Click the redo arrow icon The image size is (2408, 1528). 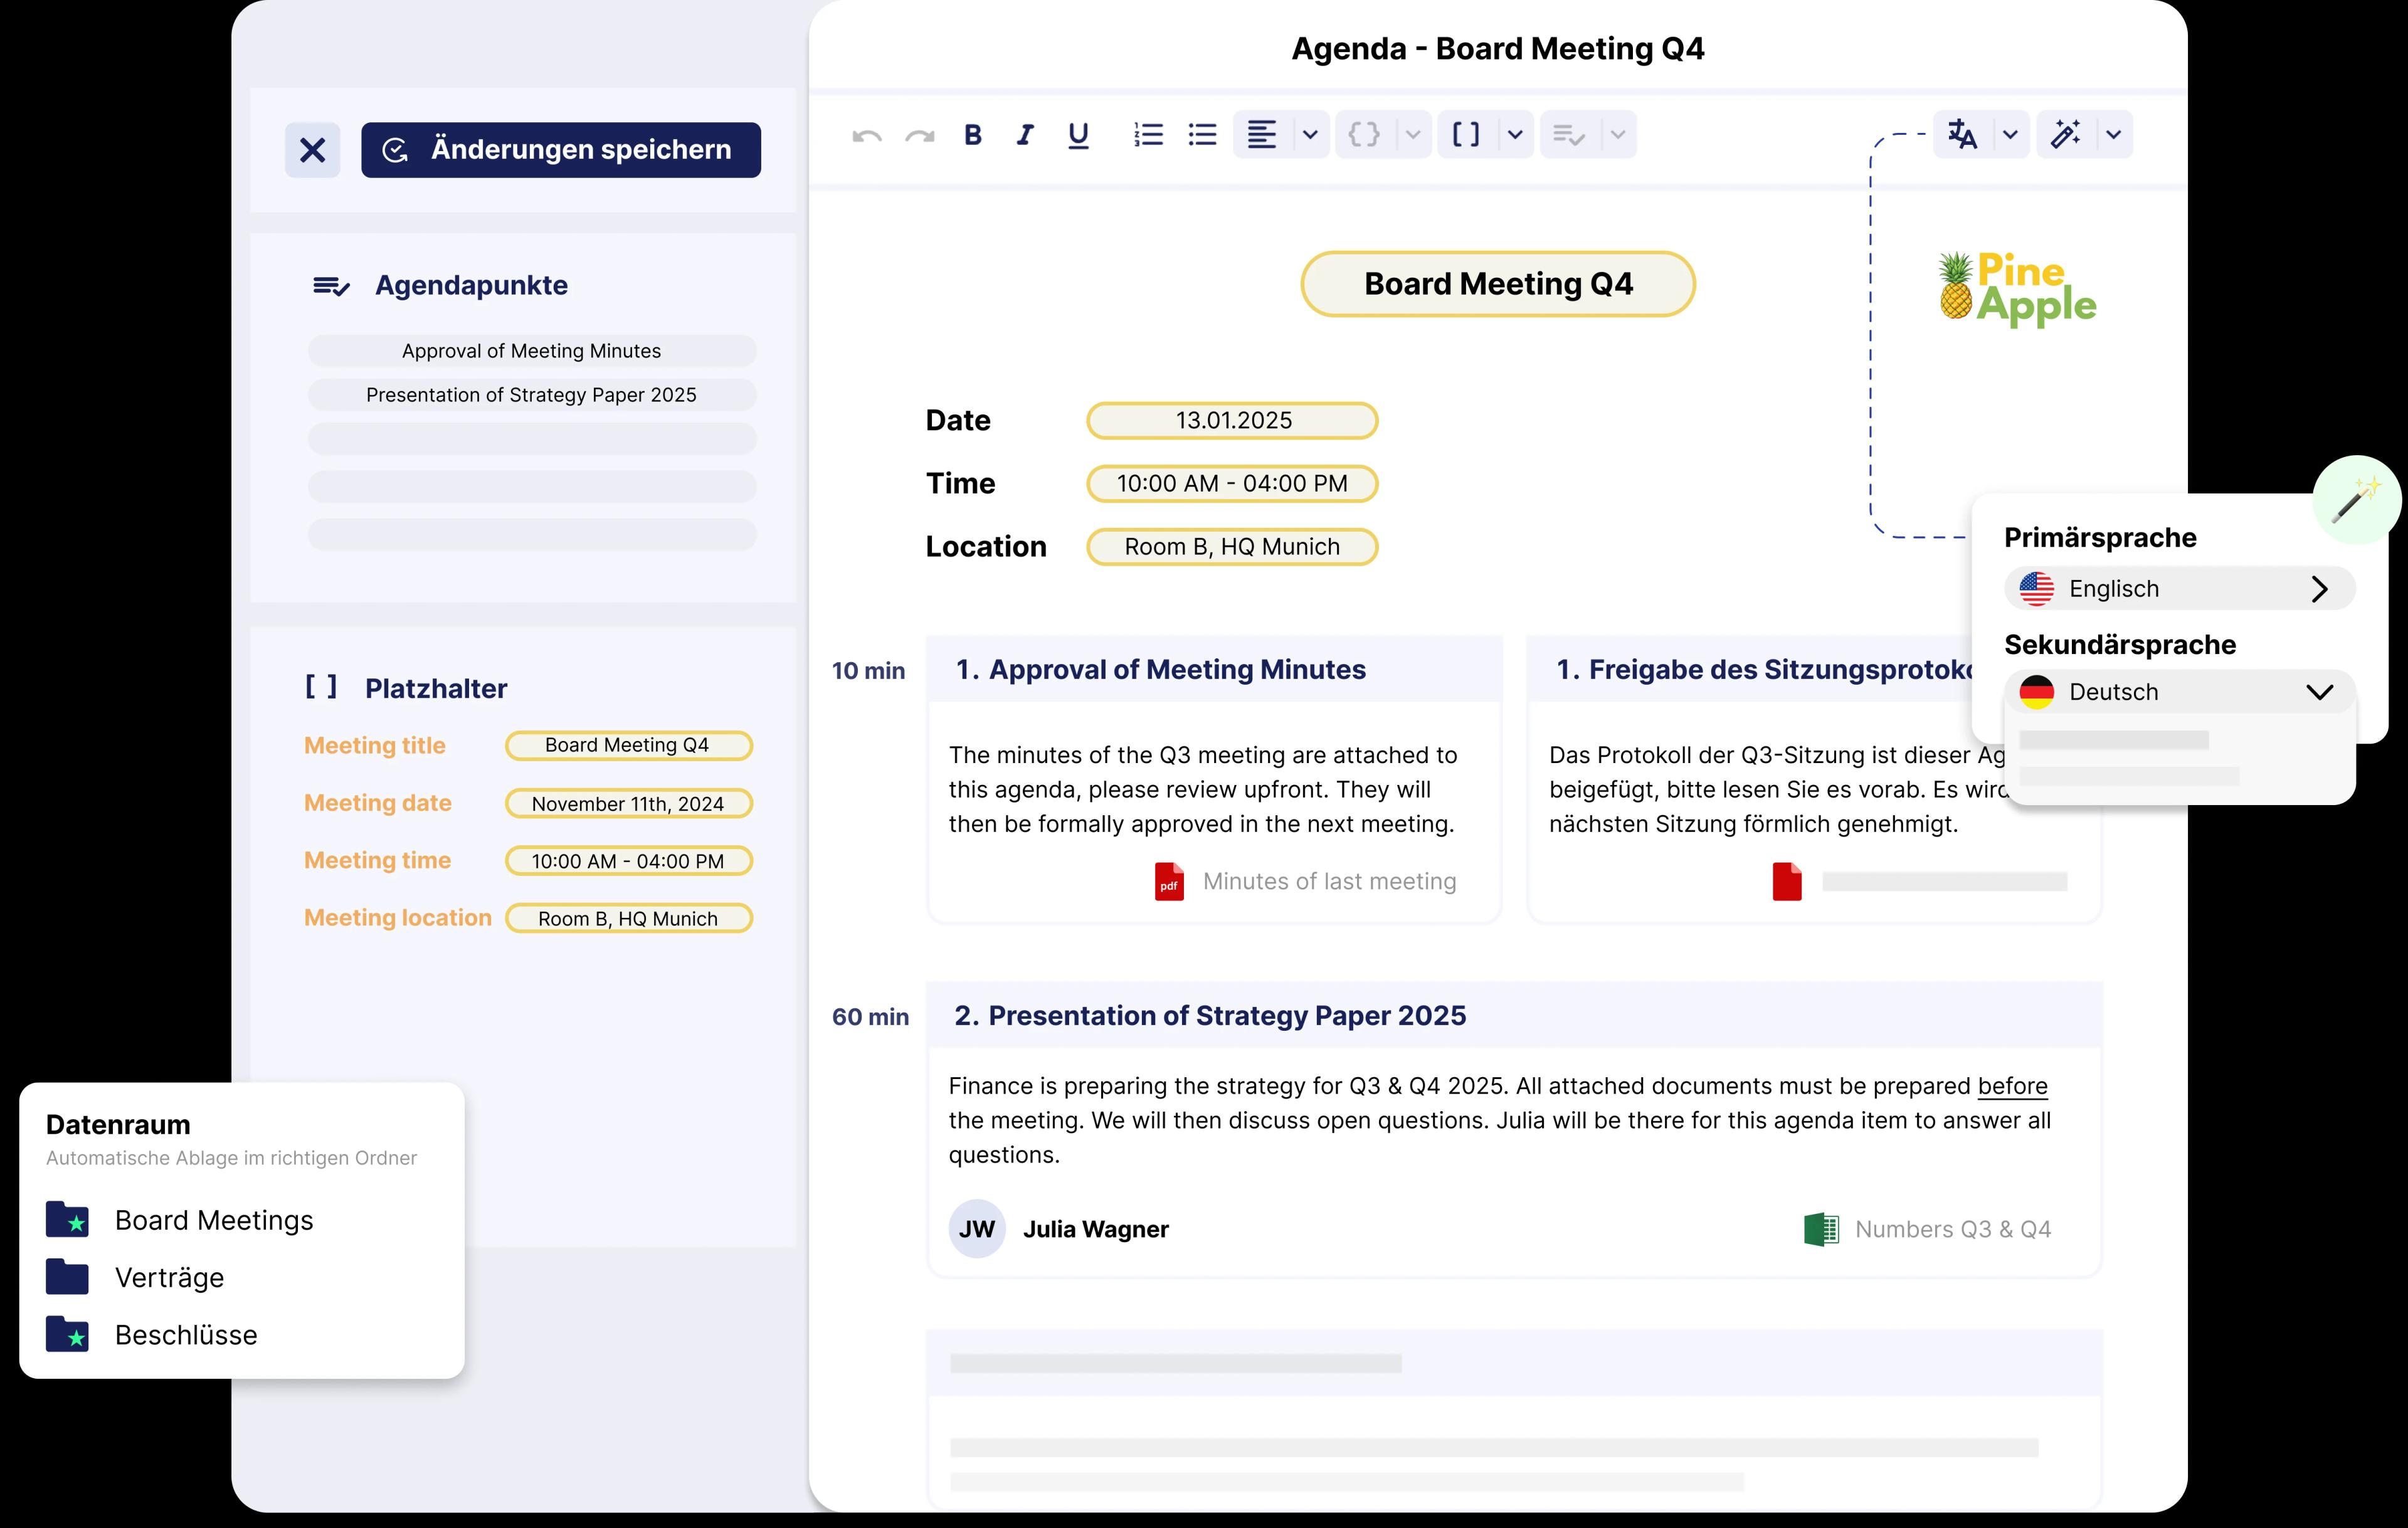click(919, 136)
